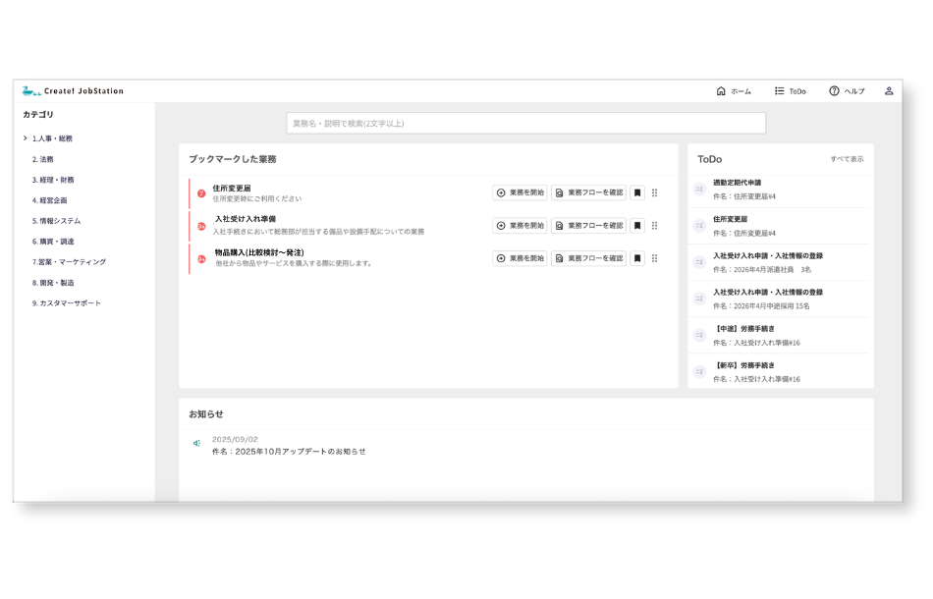Click the Create! JobStation duck logo
This screenshot has width=933, height=599.
point(28,90)
